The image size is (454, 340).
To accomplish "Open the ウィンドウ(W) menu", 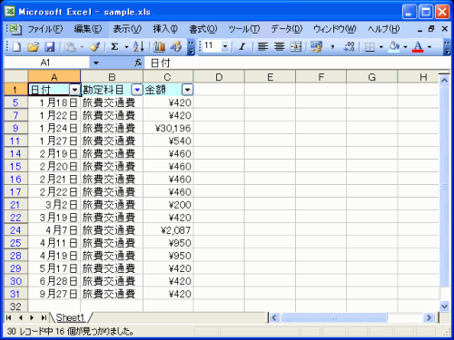I will coord(335,29).
